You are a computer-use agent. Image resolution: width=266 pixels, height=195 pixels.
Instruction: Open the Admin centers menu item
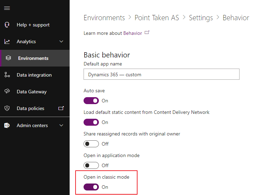tap(35, 125)
